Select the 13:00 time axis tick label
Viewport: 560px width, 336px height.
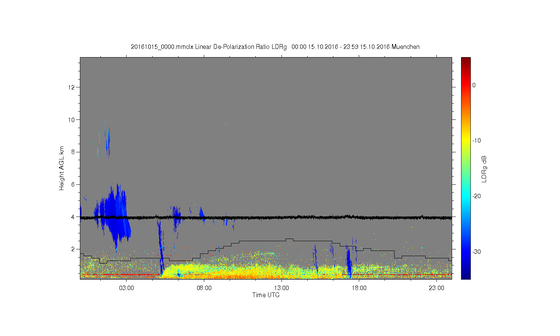click(x=281, y=288)
